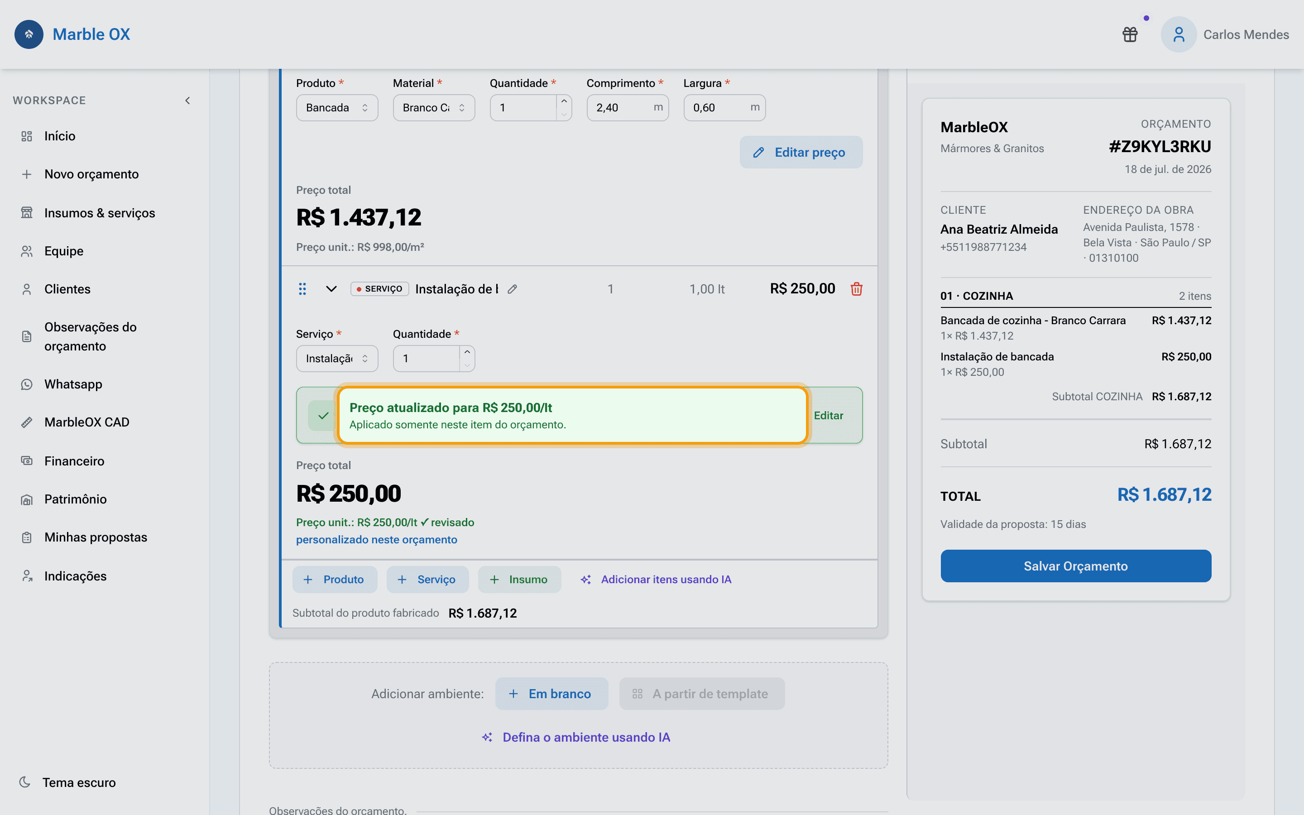Click the Marble OX logo icon
Screen dimensions: 1304x815
point(29,34)
